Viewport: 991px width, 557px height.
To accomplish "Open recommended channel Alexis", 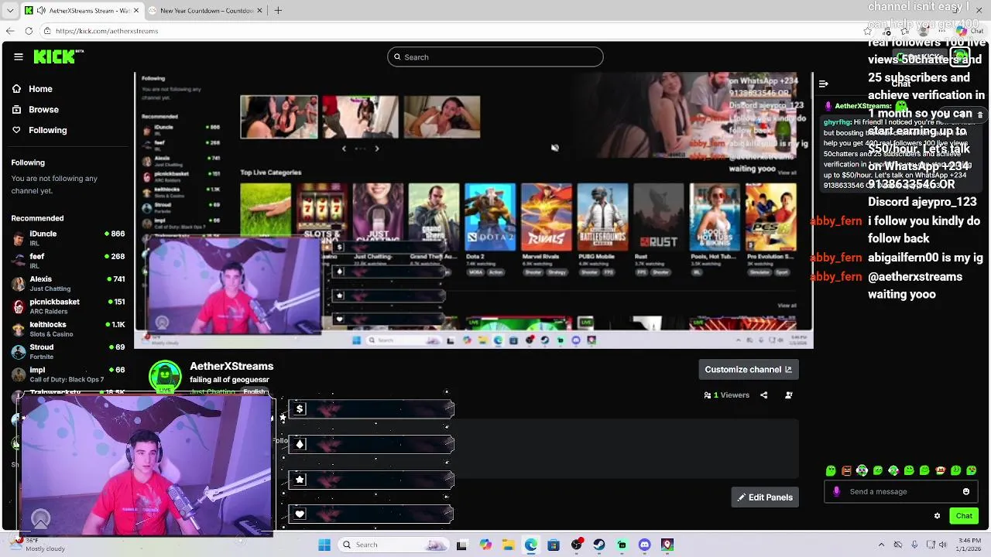I will coord(68,283).
